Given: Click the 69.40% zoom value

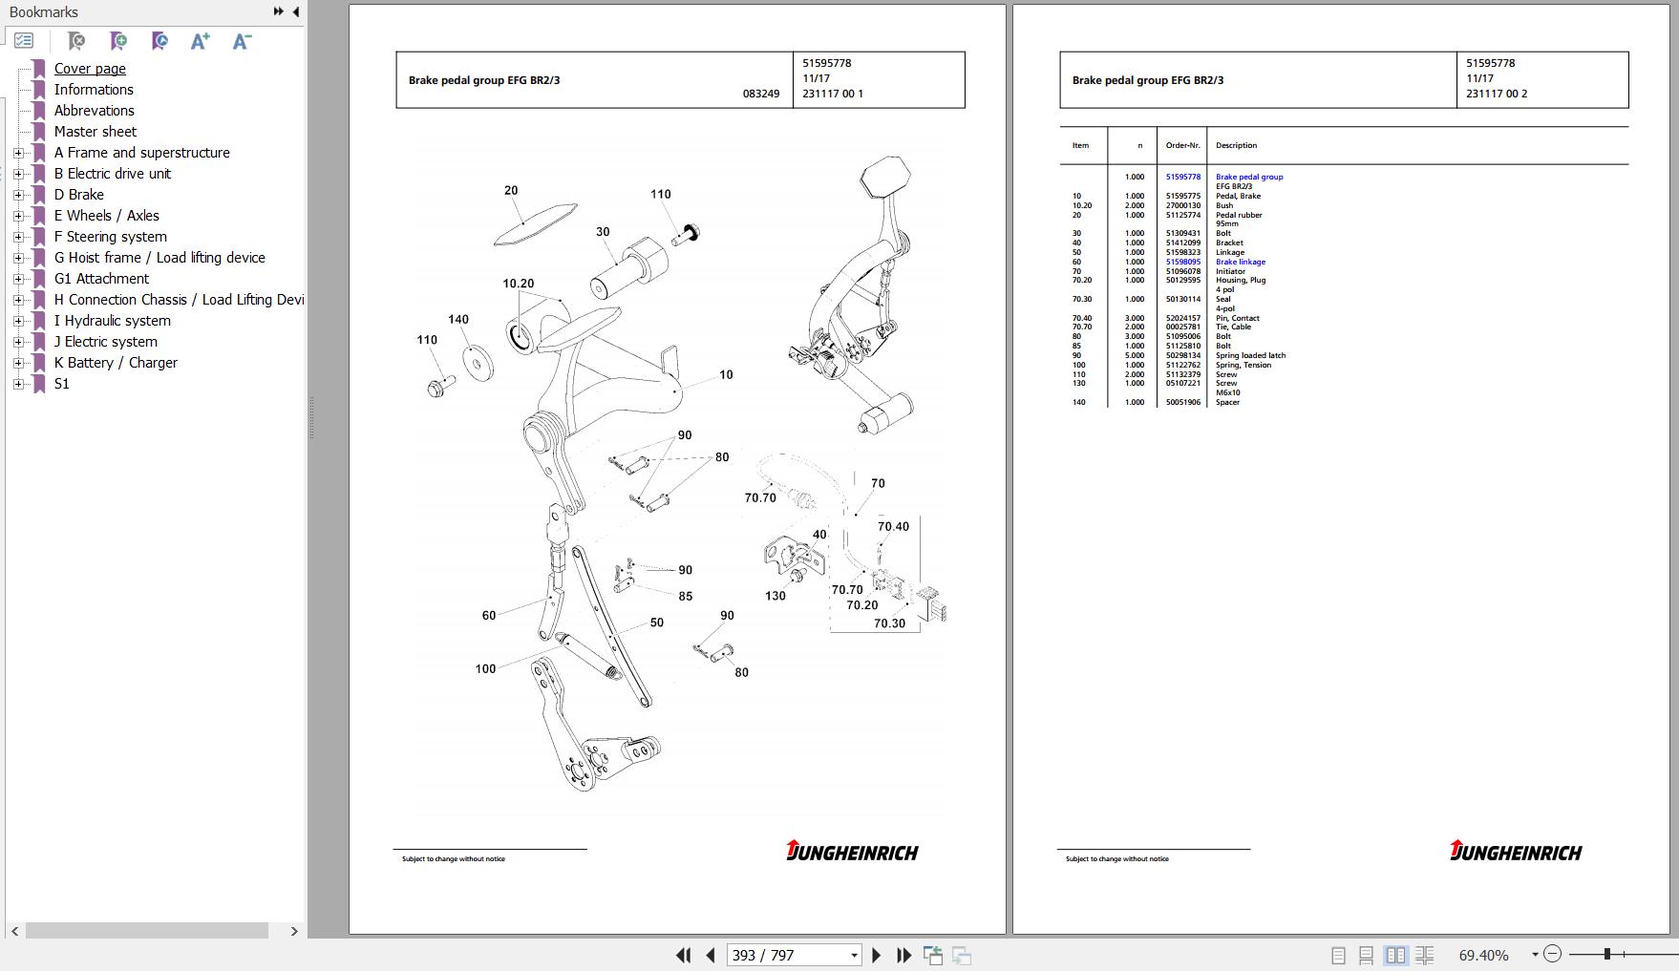Looking at the screenshot, I should coord(1483,955).
